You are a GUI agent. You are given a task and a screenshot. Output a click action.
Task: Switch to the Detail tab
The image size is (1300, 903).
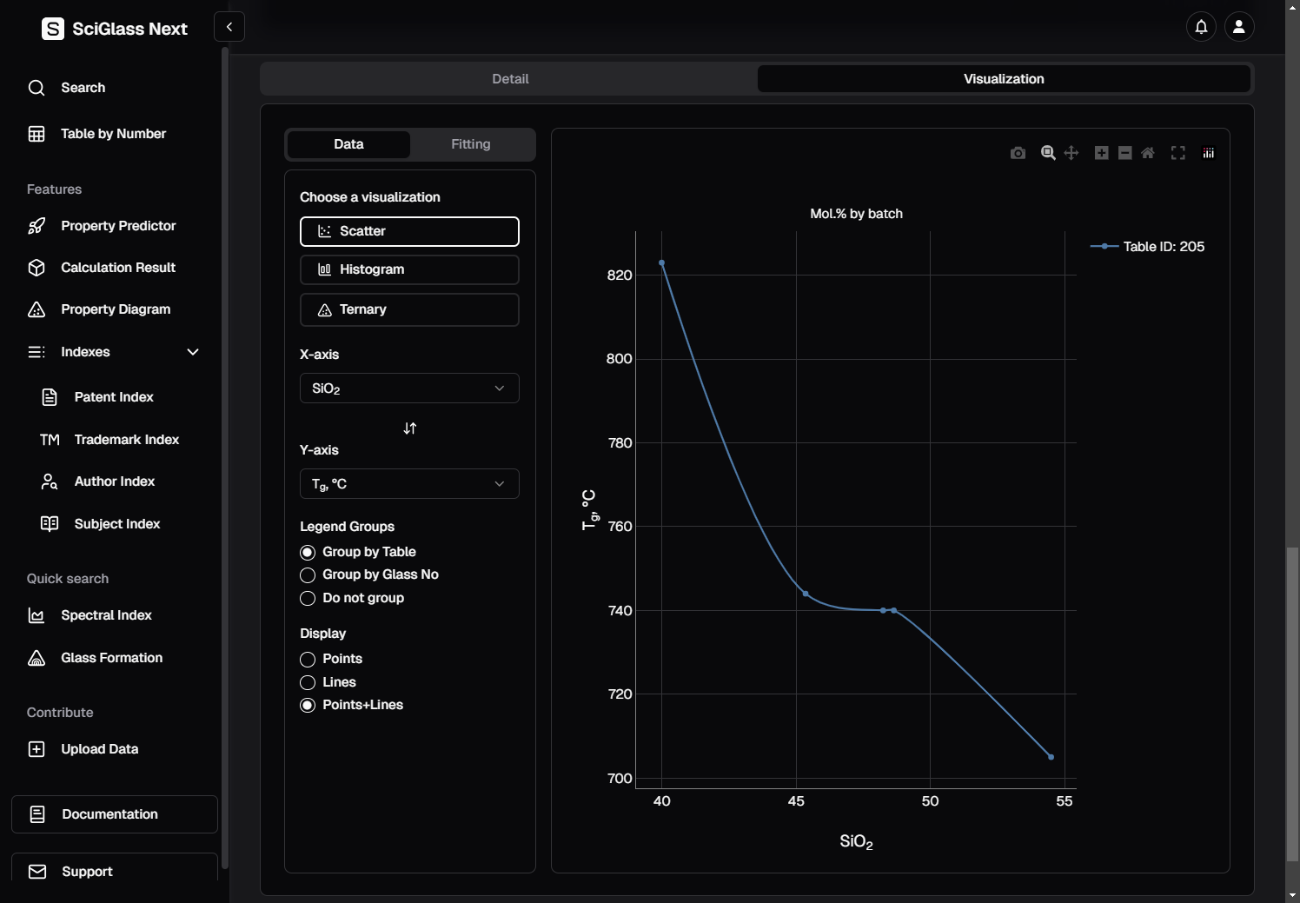click(510, 79)
